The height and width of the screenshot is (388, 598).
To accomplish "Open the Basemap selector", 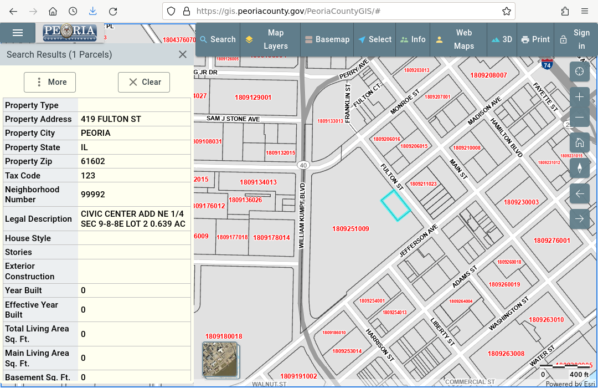I will coord(327,39).
